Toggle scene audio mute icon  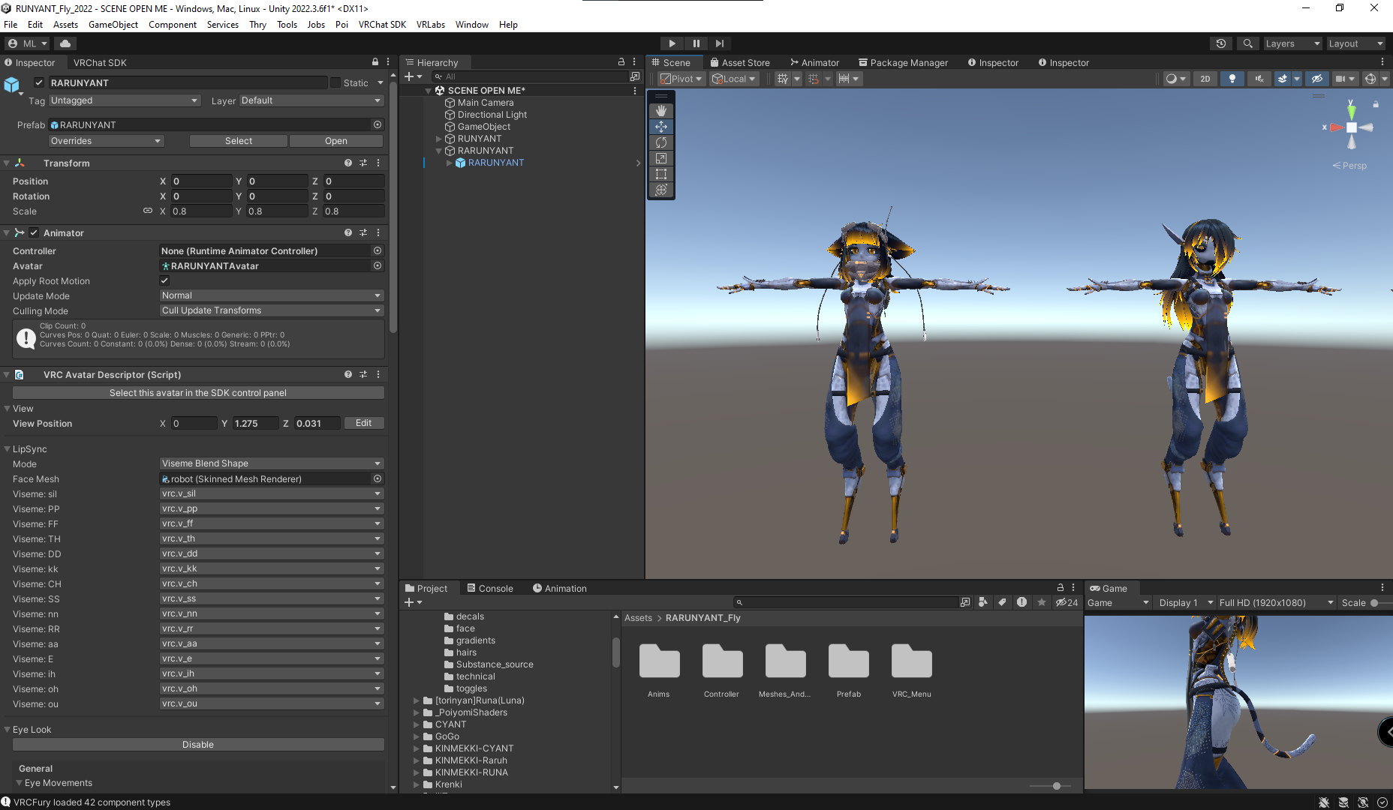pyautogui.click(x=1259, y=79)
